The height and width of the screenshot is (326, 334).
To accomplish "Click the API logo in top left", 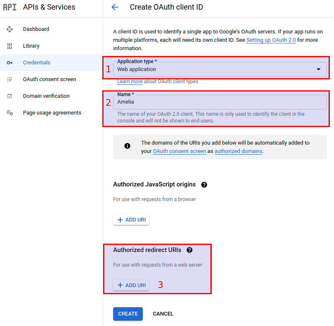I will coord(10,7).
